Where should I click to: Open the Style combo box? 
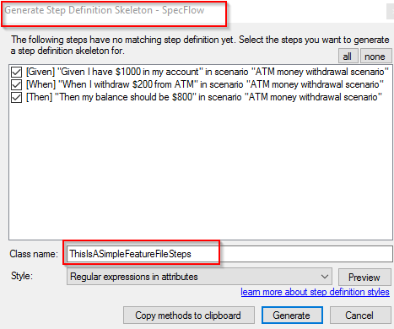click(x=199, y=277)
